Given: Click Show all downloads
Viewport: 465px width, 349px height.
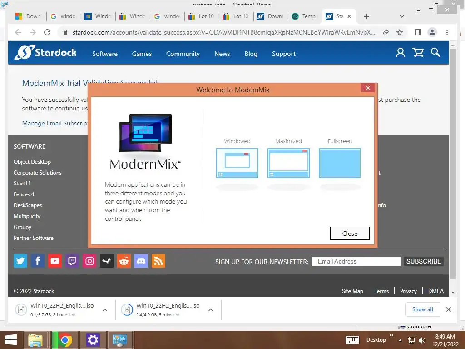Looking at the screenshot, I should (423, 309).
